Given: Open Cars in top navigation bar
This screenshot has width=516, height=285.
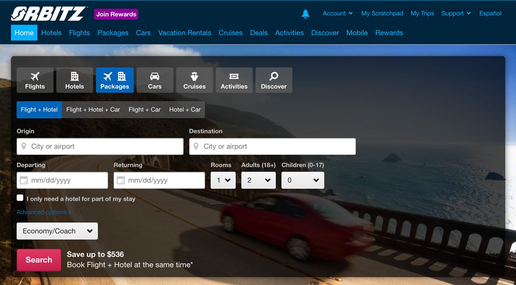Looking at the screenshot, I should click(143, 33).
